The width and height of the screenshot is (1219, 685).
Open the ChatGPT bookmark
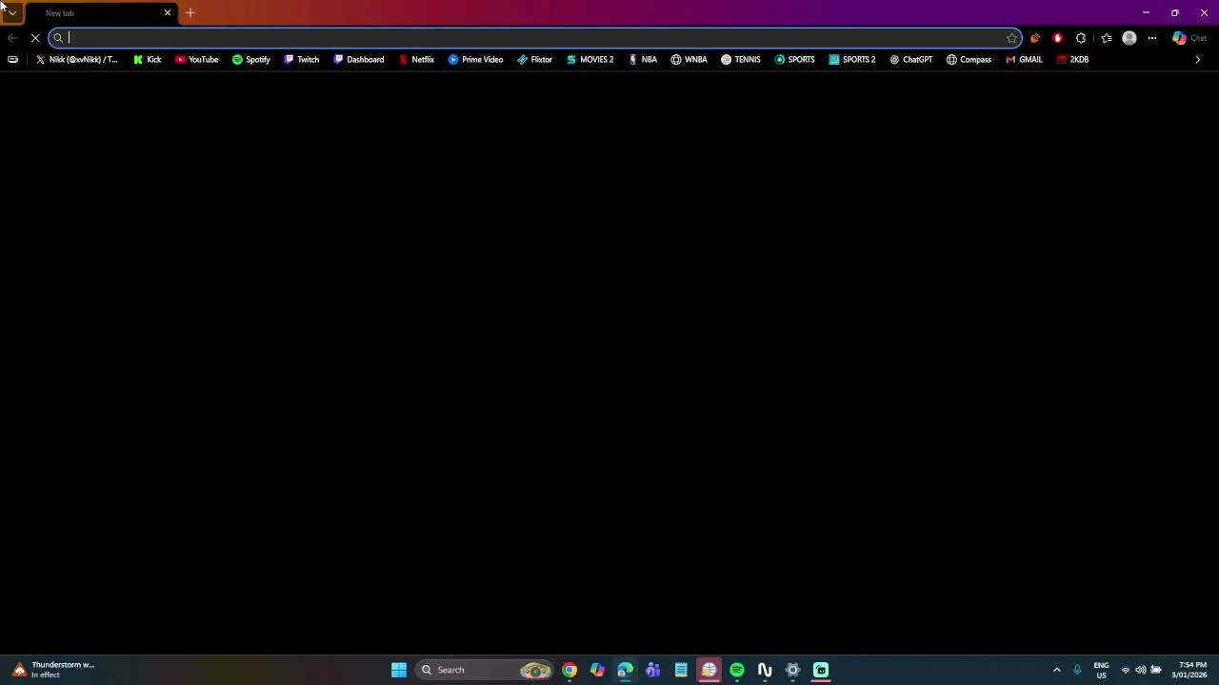pyautogui.click(x=910, y=59)
